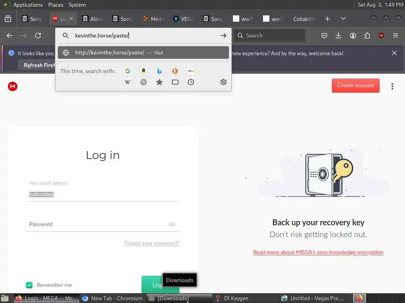Screen dimensions: 405x303
Task: Click the show desktop icon in taskbar
Action: pos(5,299)
